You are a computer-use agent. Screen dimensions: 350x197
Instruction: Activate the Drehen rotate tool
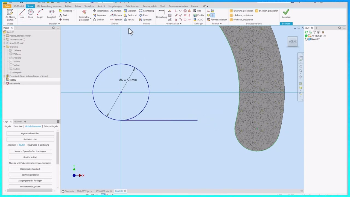click(98, 20)
